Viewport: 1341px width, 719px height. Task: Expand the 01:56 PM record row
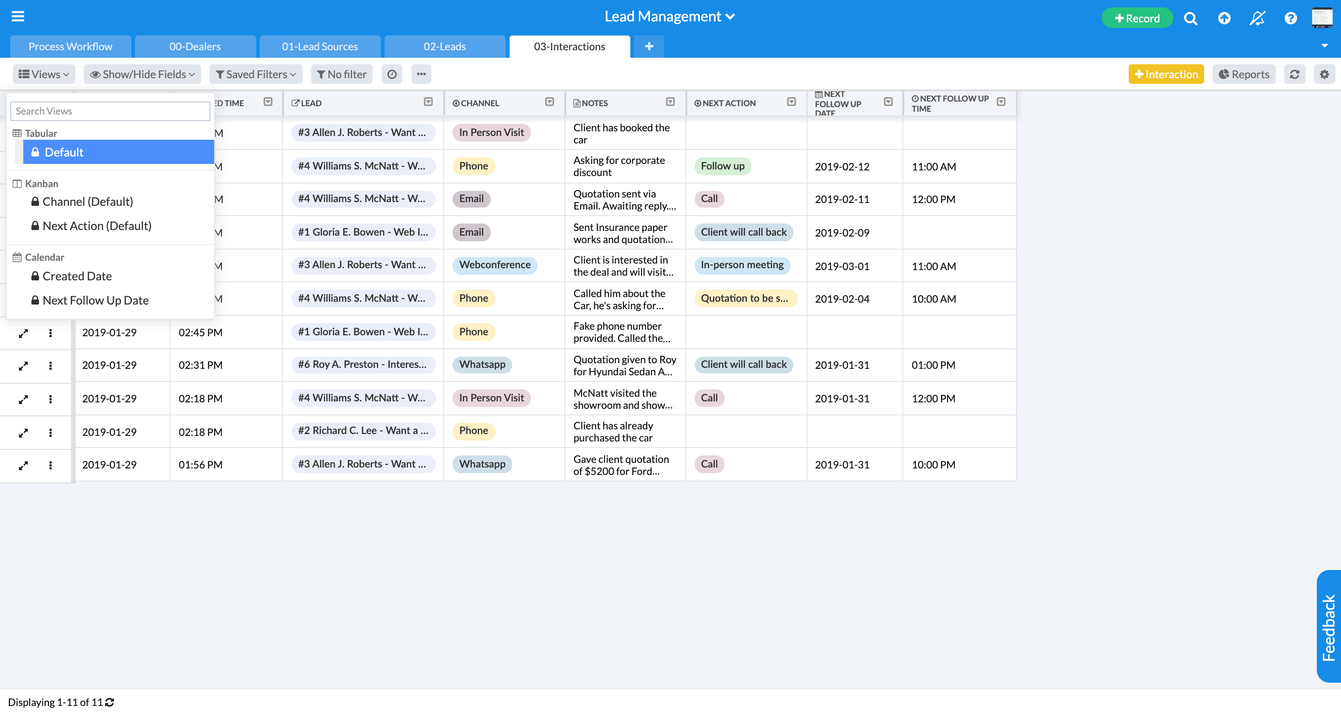pos(23,466)
